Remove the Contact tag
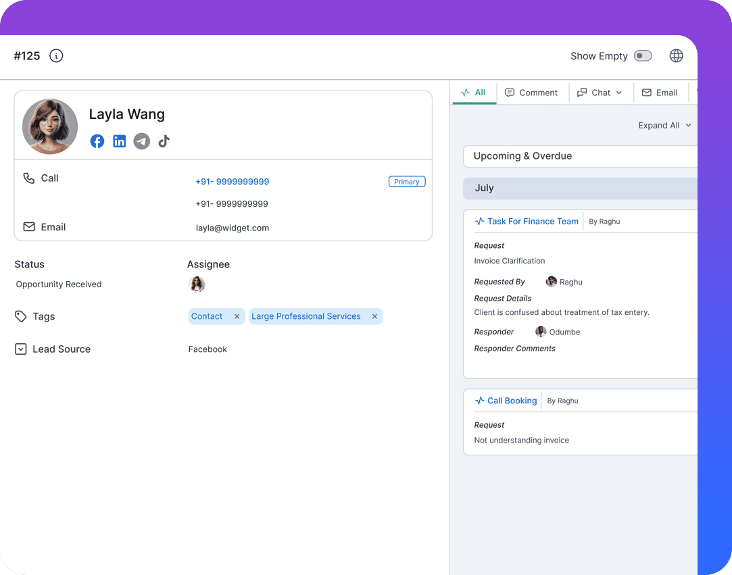 [237, 316]
